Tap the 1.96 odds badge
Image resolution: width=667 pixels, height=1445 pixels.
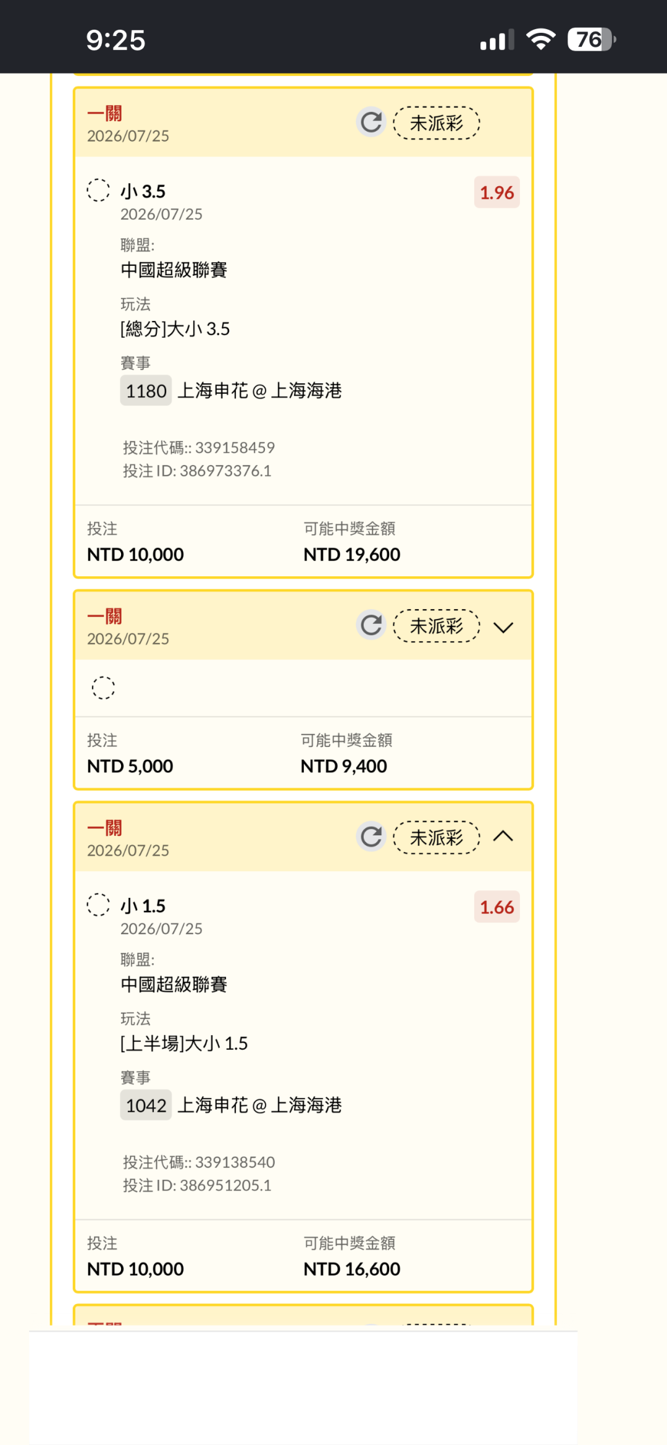pyautogui.click(x=497, y=192)
